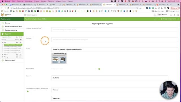Screen dimensions: 181x102
Task: Select the second task under Easy block
Action: pos(13,47)
